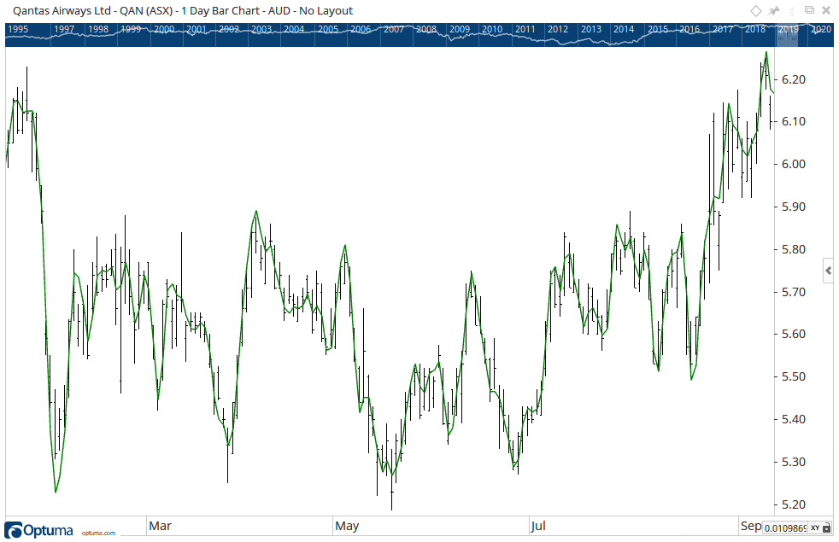Image resolution: width=839 pixels, height=542 pixels.
Task: Click the diamond icon in the chart header
Action: point(755,11)
